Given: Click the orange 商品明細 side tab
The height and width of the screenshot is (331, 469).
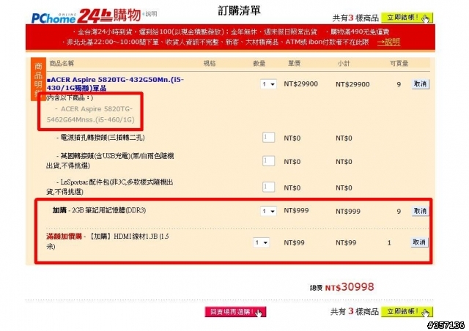Looking at the screenshot, I should (38, 79).
